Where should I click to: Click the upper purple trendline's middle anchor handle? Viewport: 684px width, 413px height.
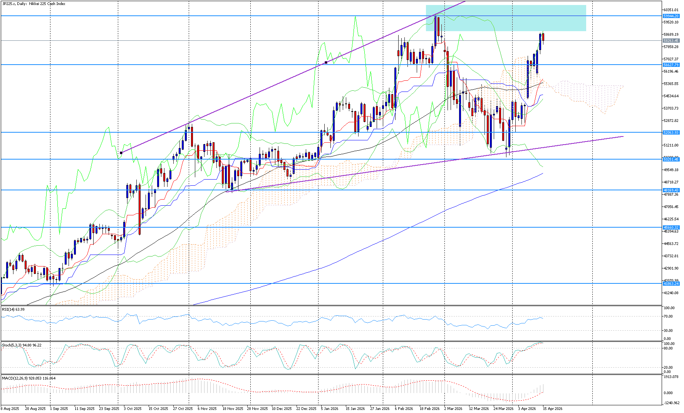[326, 62]
